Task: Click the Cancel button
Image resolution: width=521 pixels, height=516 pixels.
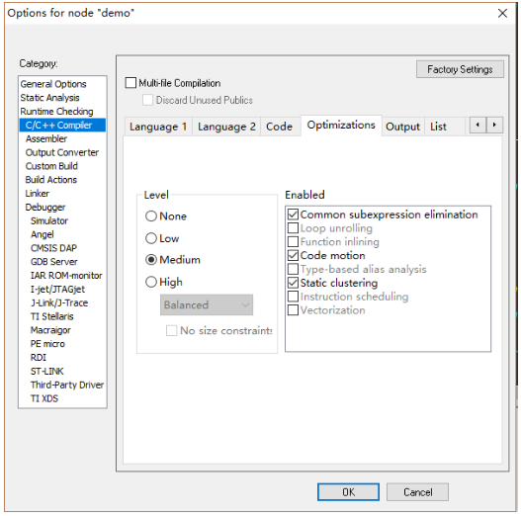Action: pos(417,491)
